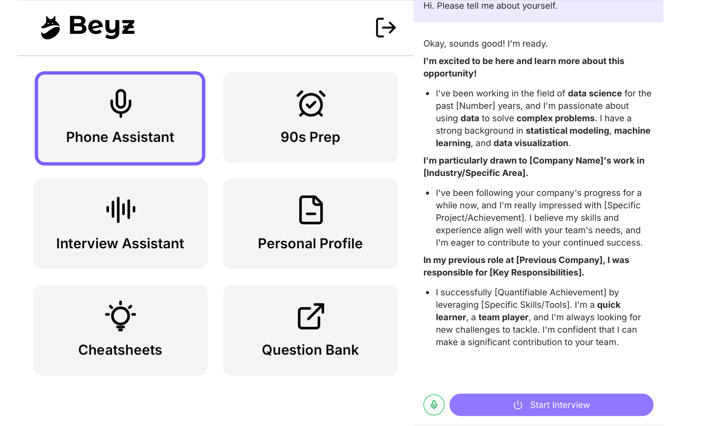Select the Phone Assistant label

(x=120, y=137)
